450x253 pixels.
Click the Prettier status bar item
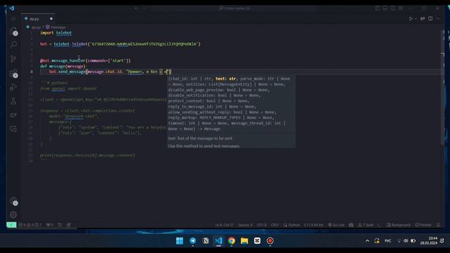coord(423,225)
